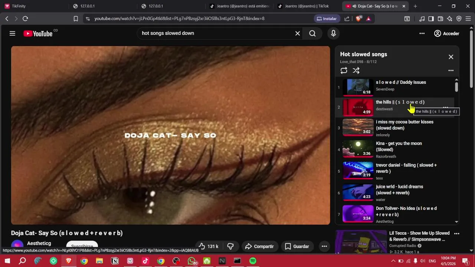Start voice search with the microphone
The image size is (475, 267).
tap(333, 33)
